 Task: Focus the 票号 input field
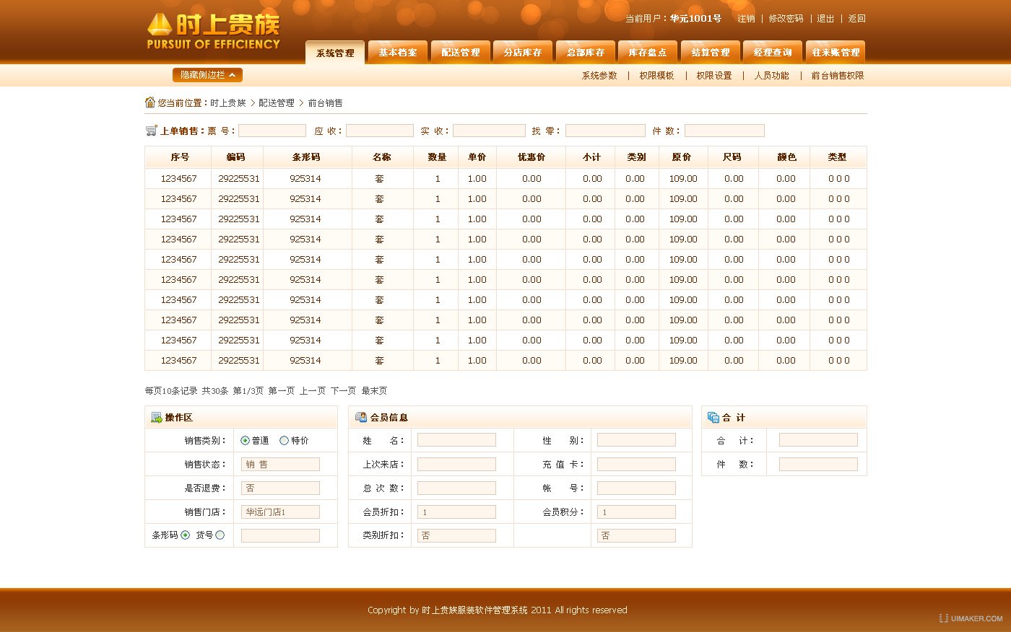[272, 131]
